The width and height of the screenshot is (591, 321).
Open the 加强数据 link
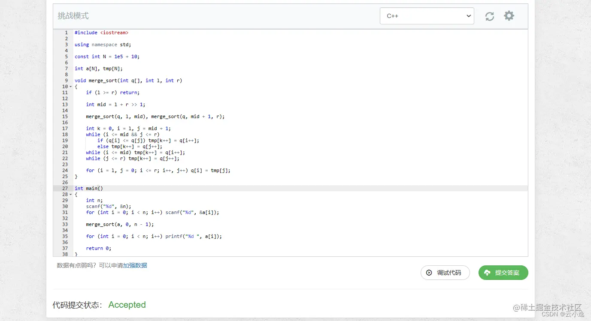pos(135,265)
